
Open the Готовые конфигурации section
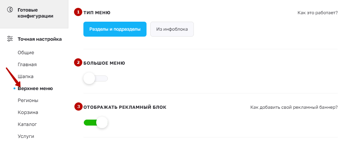pyautogui.click(x=36, y=13)
